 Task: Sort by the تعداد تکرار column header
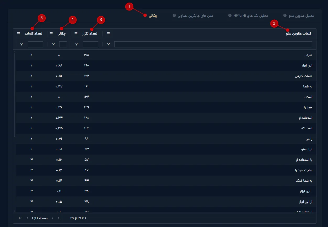point(90,34)
